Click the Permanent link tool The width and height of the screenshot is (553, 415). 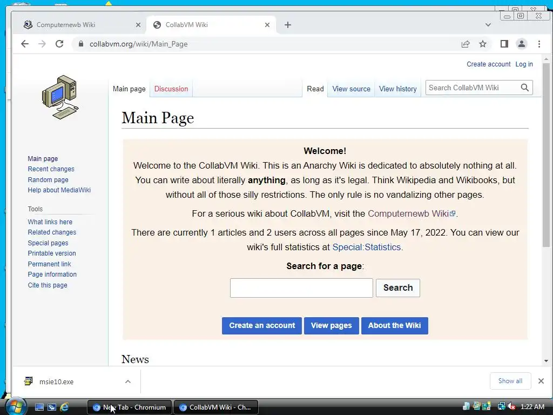click(x=49, y=264)
